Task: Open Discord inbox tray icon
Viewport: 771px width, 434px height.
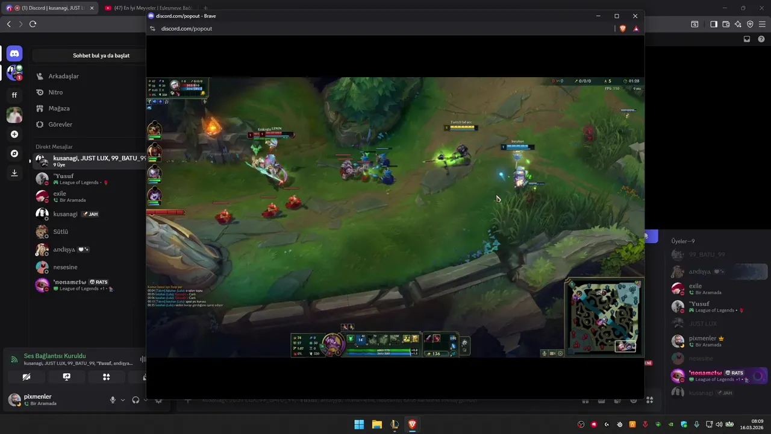Action: (747, 39)
